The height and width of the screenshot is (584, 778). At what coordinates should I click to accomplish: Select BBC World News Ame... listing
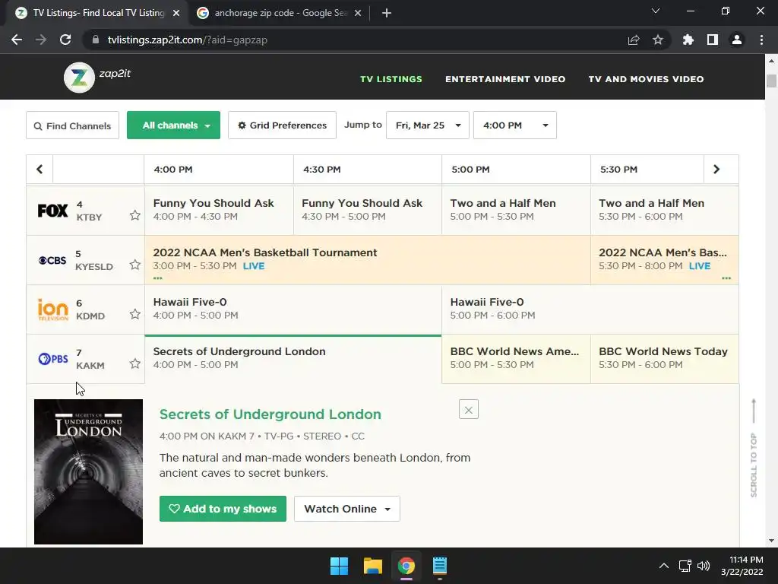coord(516,359)
